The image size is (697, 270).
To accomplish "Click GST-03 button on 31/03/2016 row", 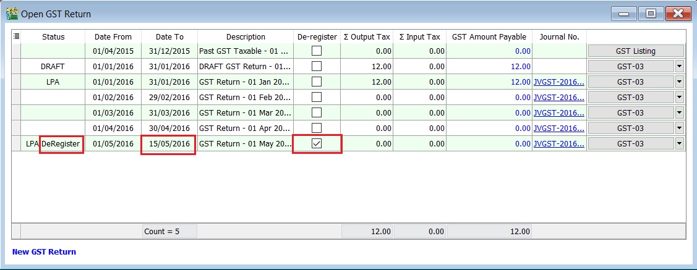I will [x=631, y=113].
